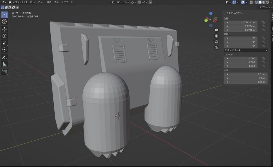Screen dimensions: 273x167
Task: Open the グローバル orientation dropdown
Action: tap(121, 2)
